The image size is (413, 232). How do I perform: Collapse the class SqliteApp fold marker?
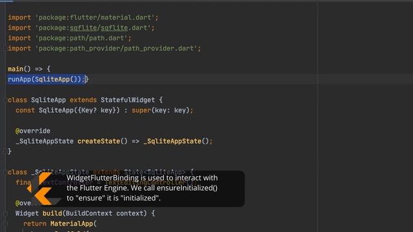(x=5, y=100)
